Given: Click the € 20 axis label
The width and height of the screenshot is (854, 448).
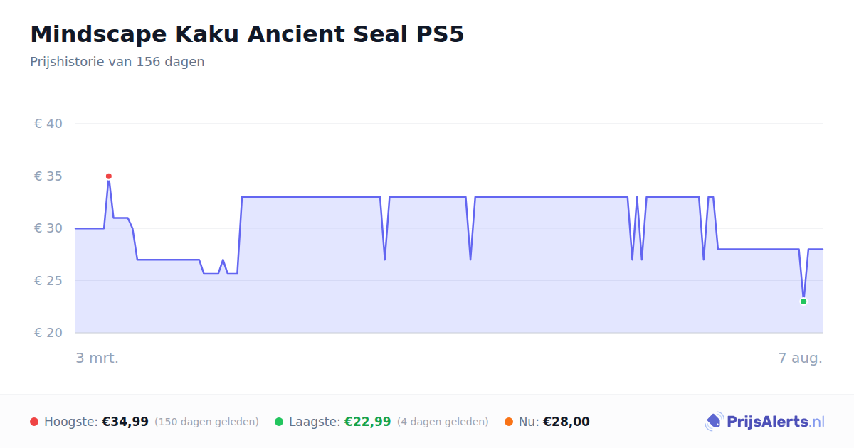Looking at the screenshot, I should (x=48, y=333).
